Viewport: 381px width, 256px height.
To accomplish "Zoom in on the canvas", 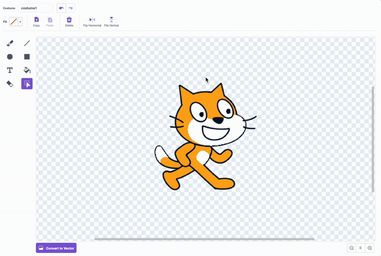I will pos(370,248).
